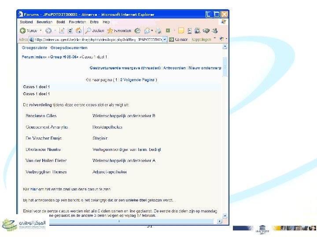The width and height of the screenshot is (317, 237).
Task: Click the Windows flag logo icon
Action: pos(223,22)
